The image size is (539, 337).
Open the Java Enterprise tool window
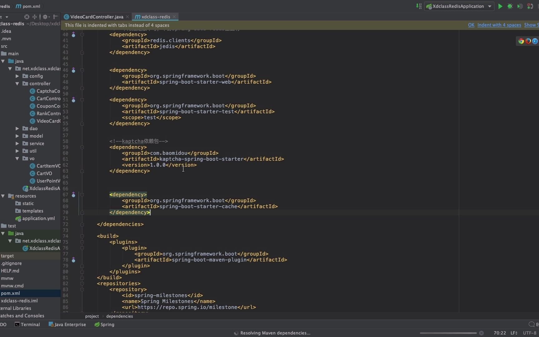coord(67,325)
